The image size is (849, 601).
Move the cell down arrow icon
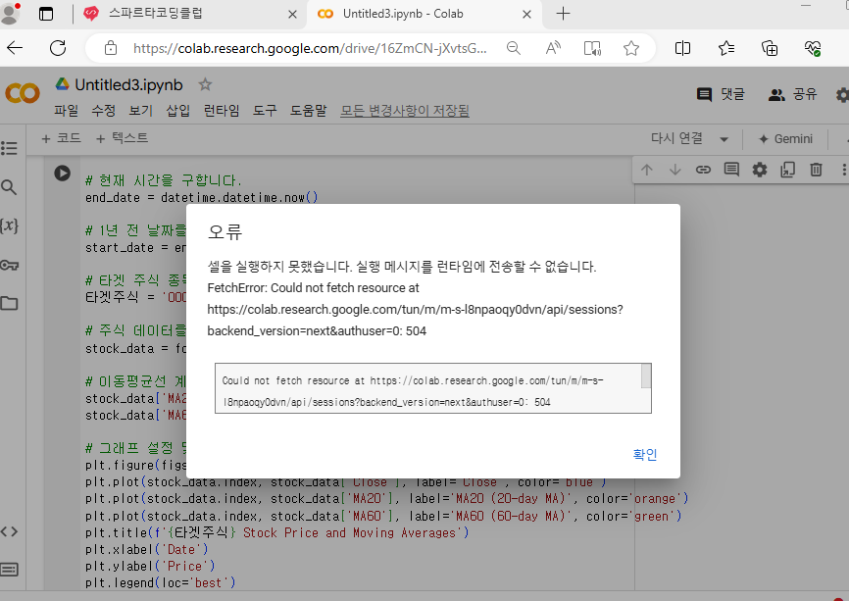click(674, 170)
